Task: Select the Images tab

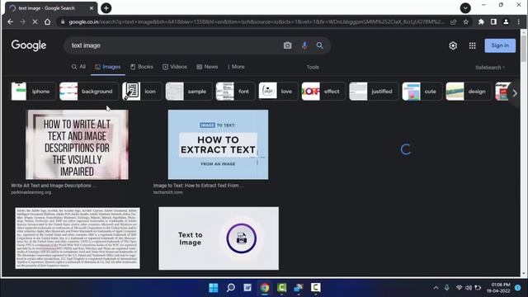Action: 108,67
